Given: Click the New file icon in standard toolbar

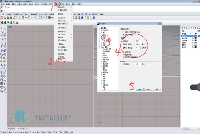Looking at the screenshot, I should coord(2,18).
